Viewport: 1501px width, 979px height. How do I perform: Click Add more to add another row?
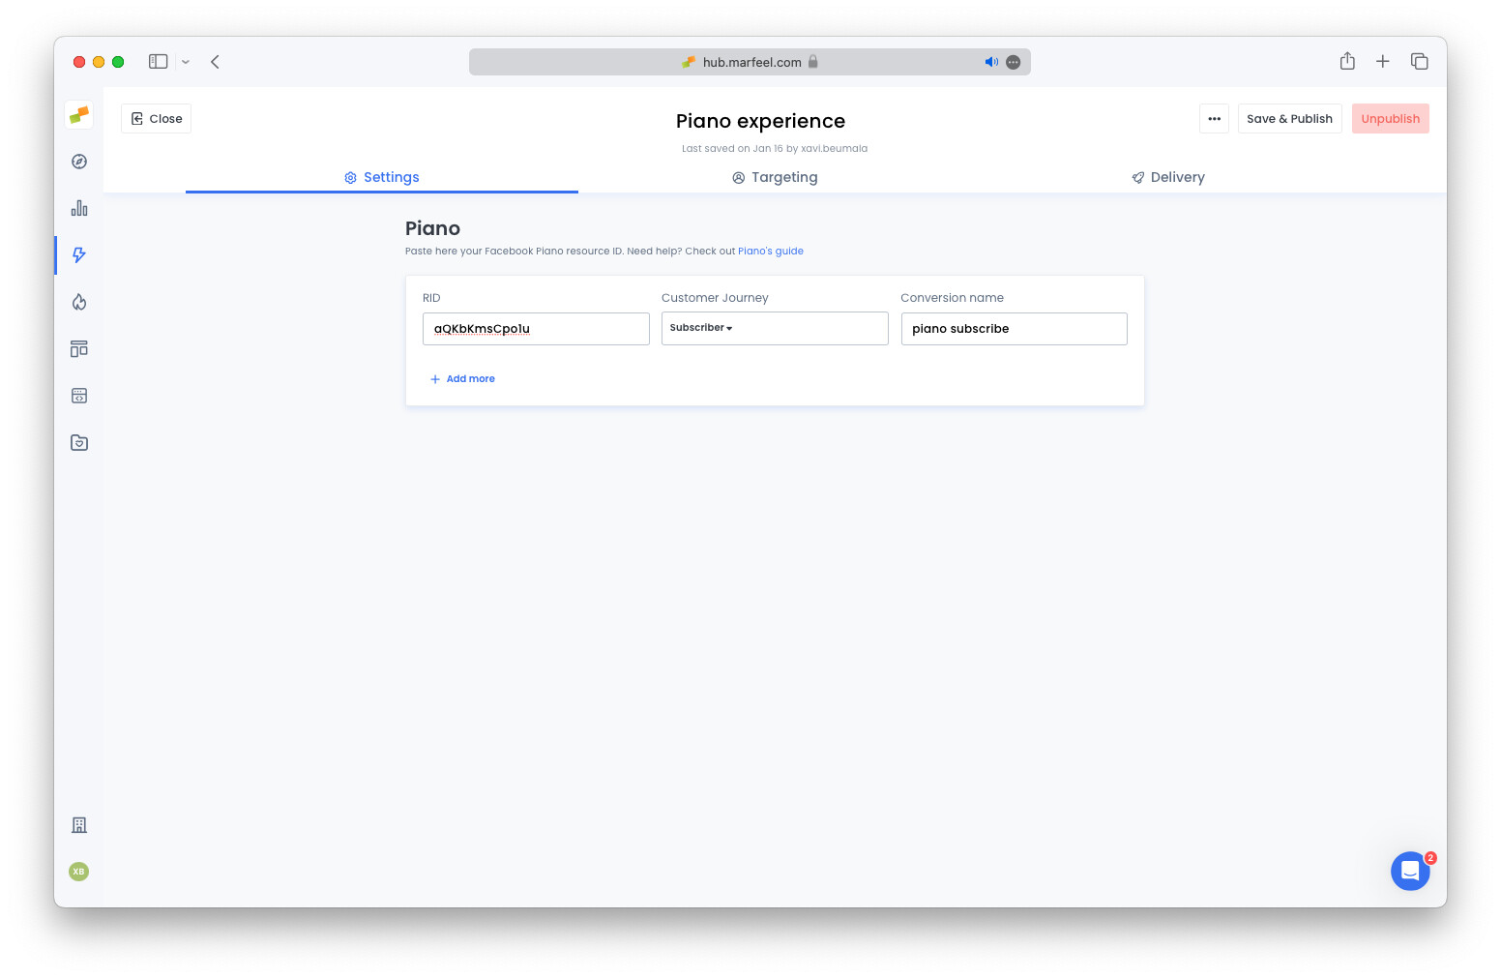click(x=462, y=378)
